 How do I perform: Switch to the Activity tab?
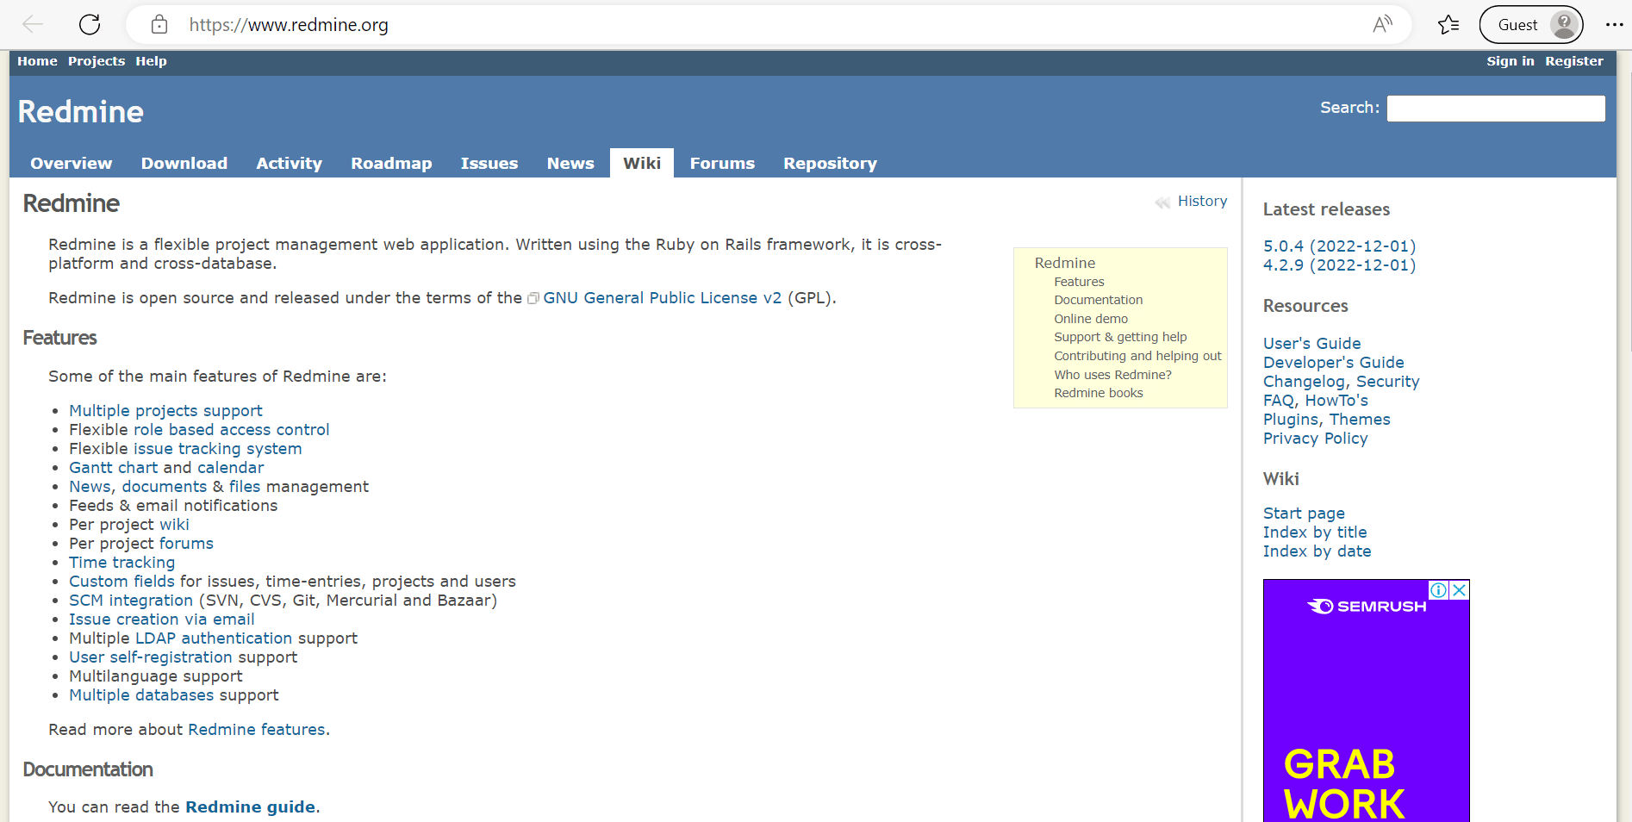(x=289, y=163)
